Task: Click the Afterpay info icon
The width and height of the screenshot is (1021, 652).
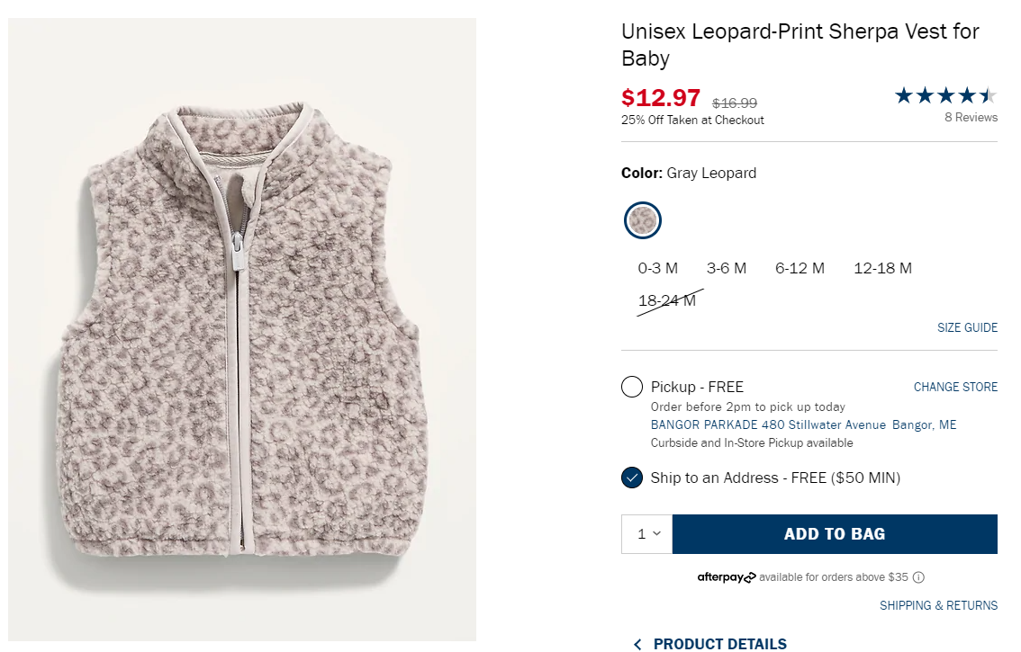Action: point(918,577)
